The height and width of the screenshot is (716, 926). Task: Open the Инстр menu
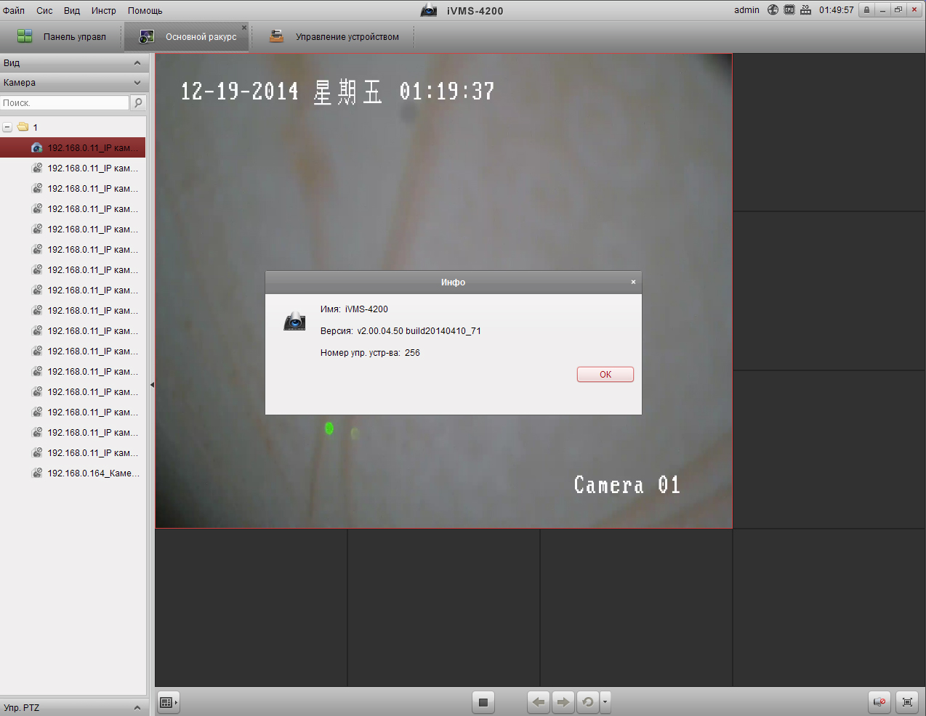point(104,11)
